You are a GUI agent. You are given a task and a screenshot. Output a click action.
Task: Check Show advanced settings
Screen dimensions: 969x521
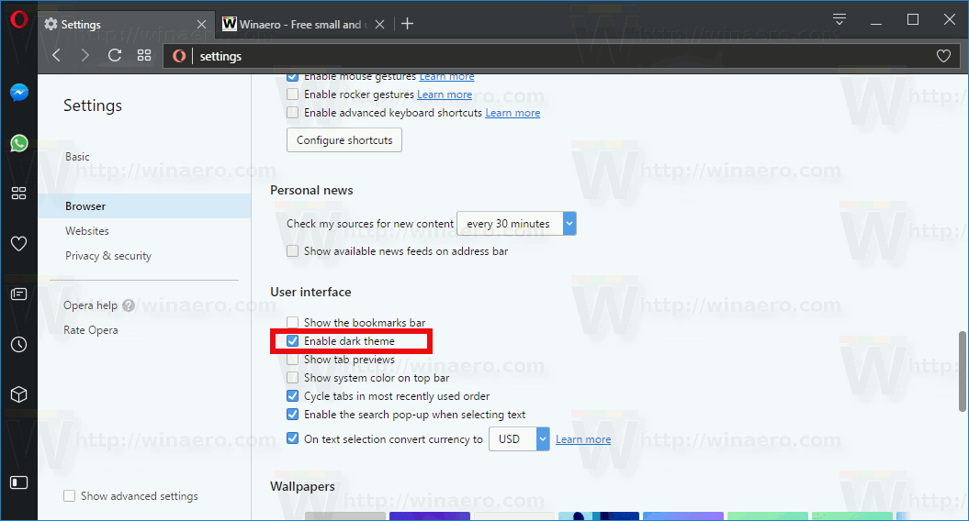[70, 496]
